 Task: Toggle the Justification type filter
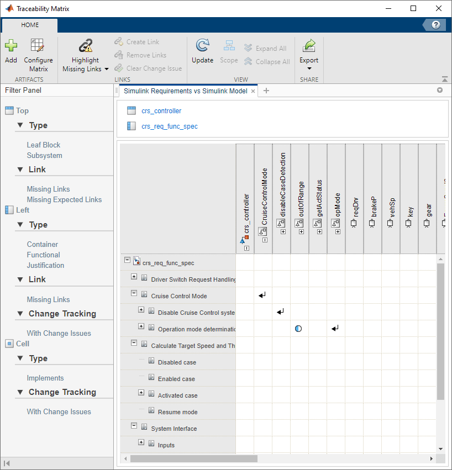(45, 265)
